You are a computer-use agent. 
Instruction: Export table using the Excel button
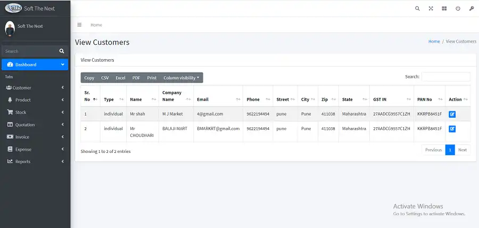120,78
